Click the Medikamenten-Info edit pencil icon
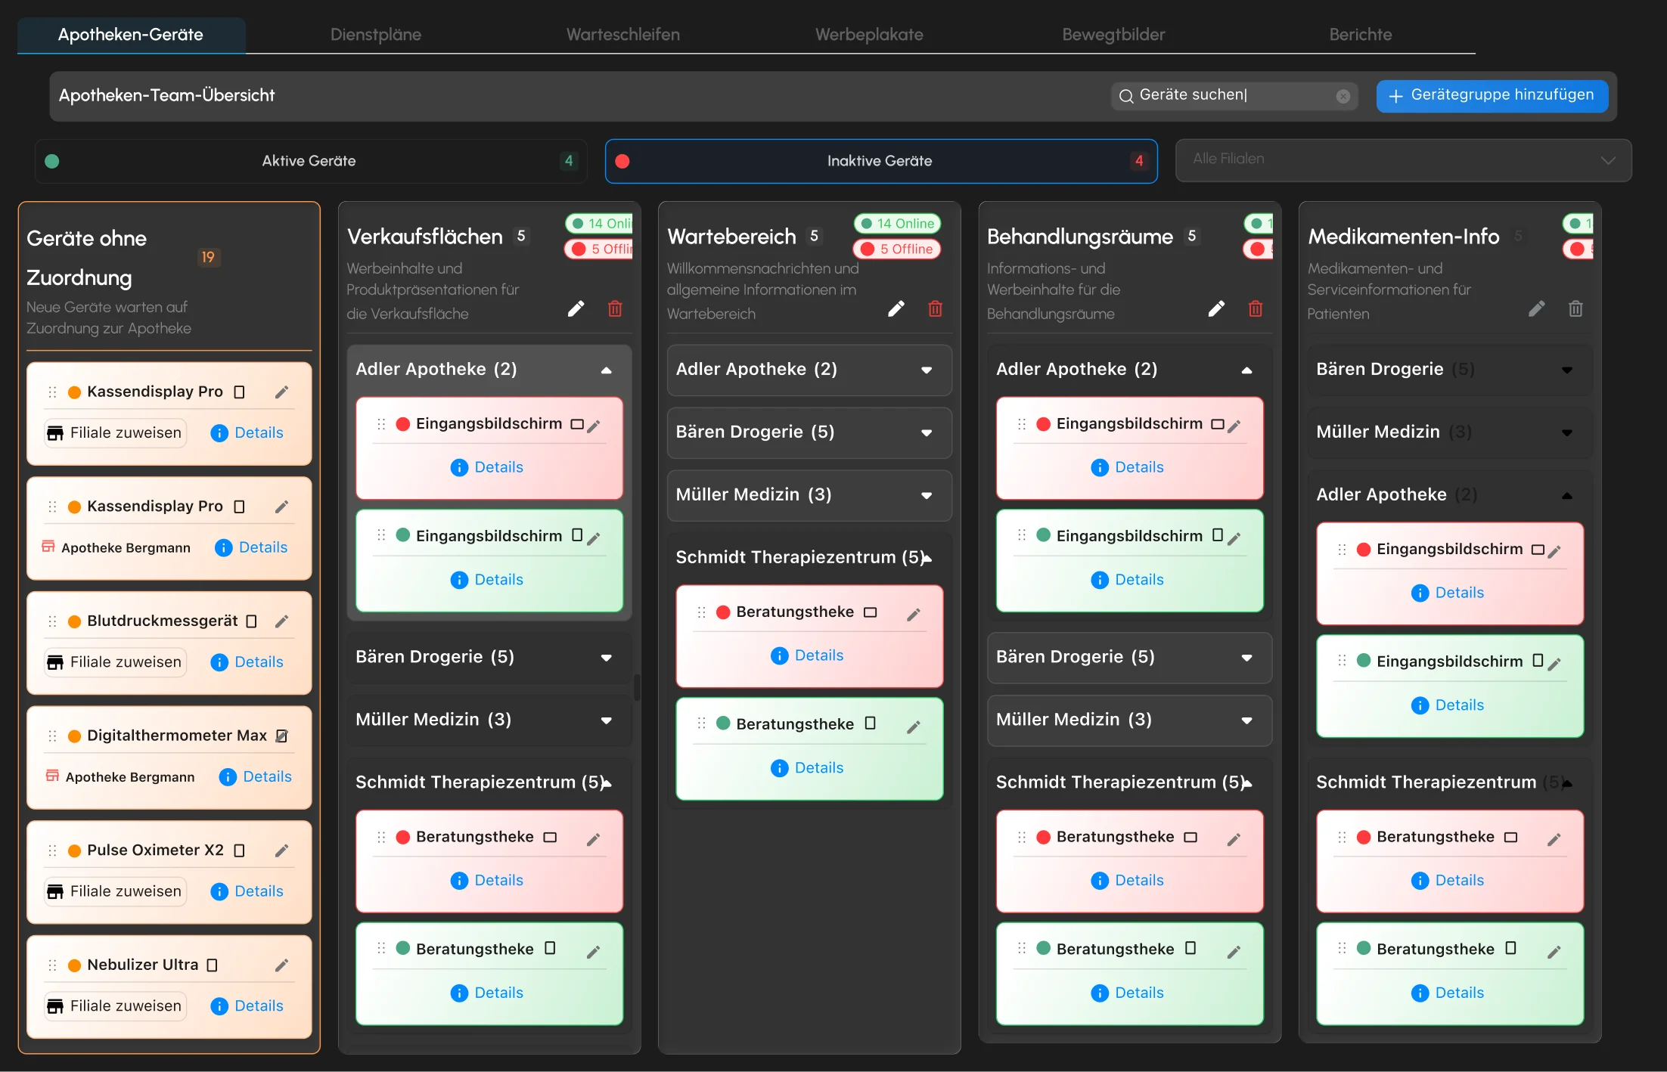Image resolution: width=1667 pixels, height=1072 pixels. 1536,308
